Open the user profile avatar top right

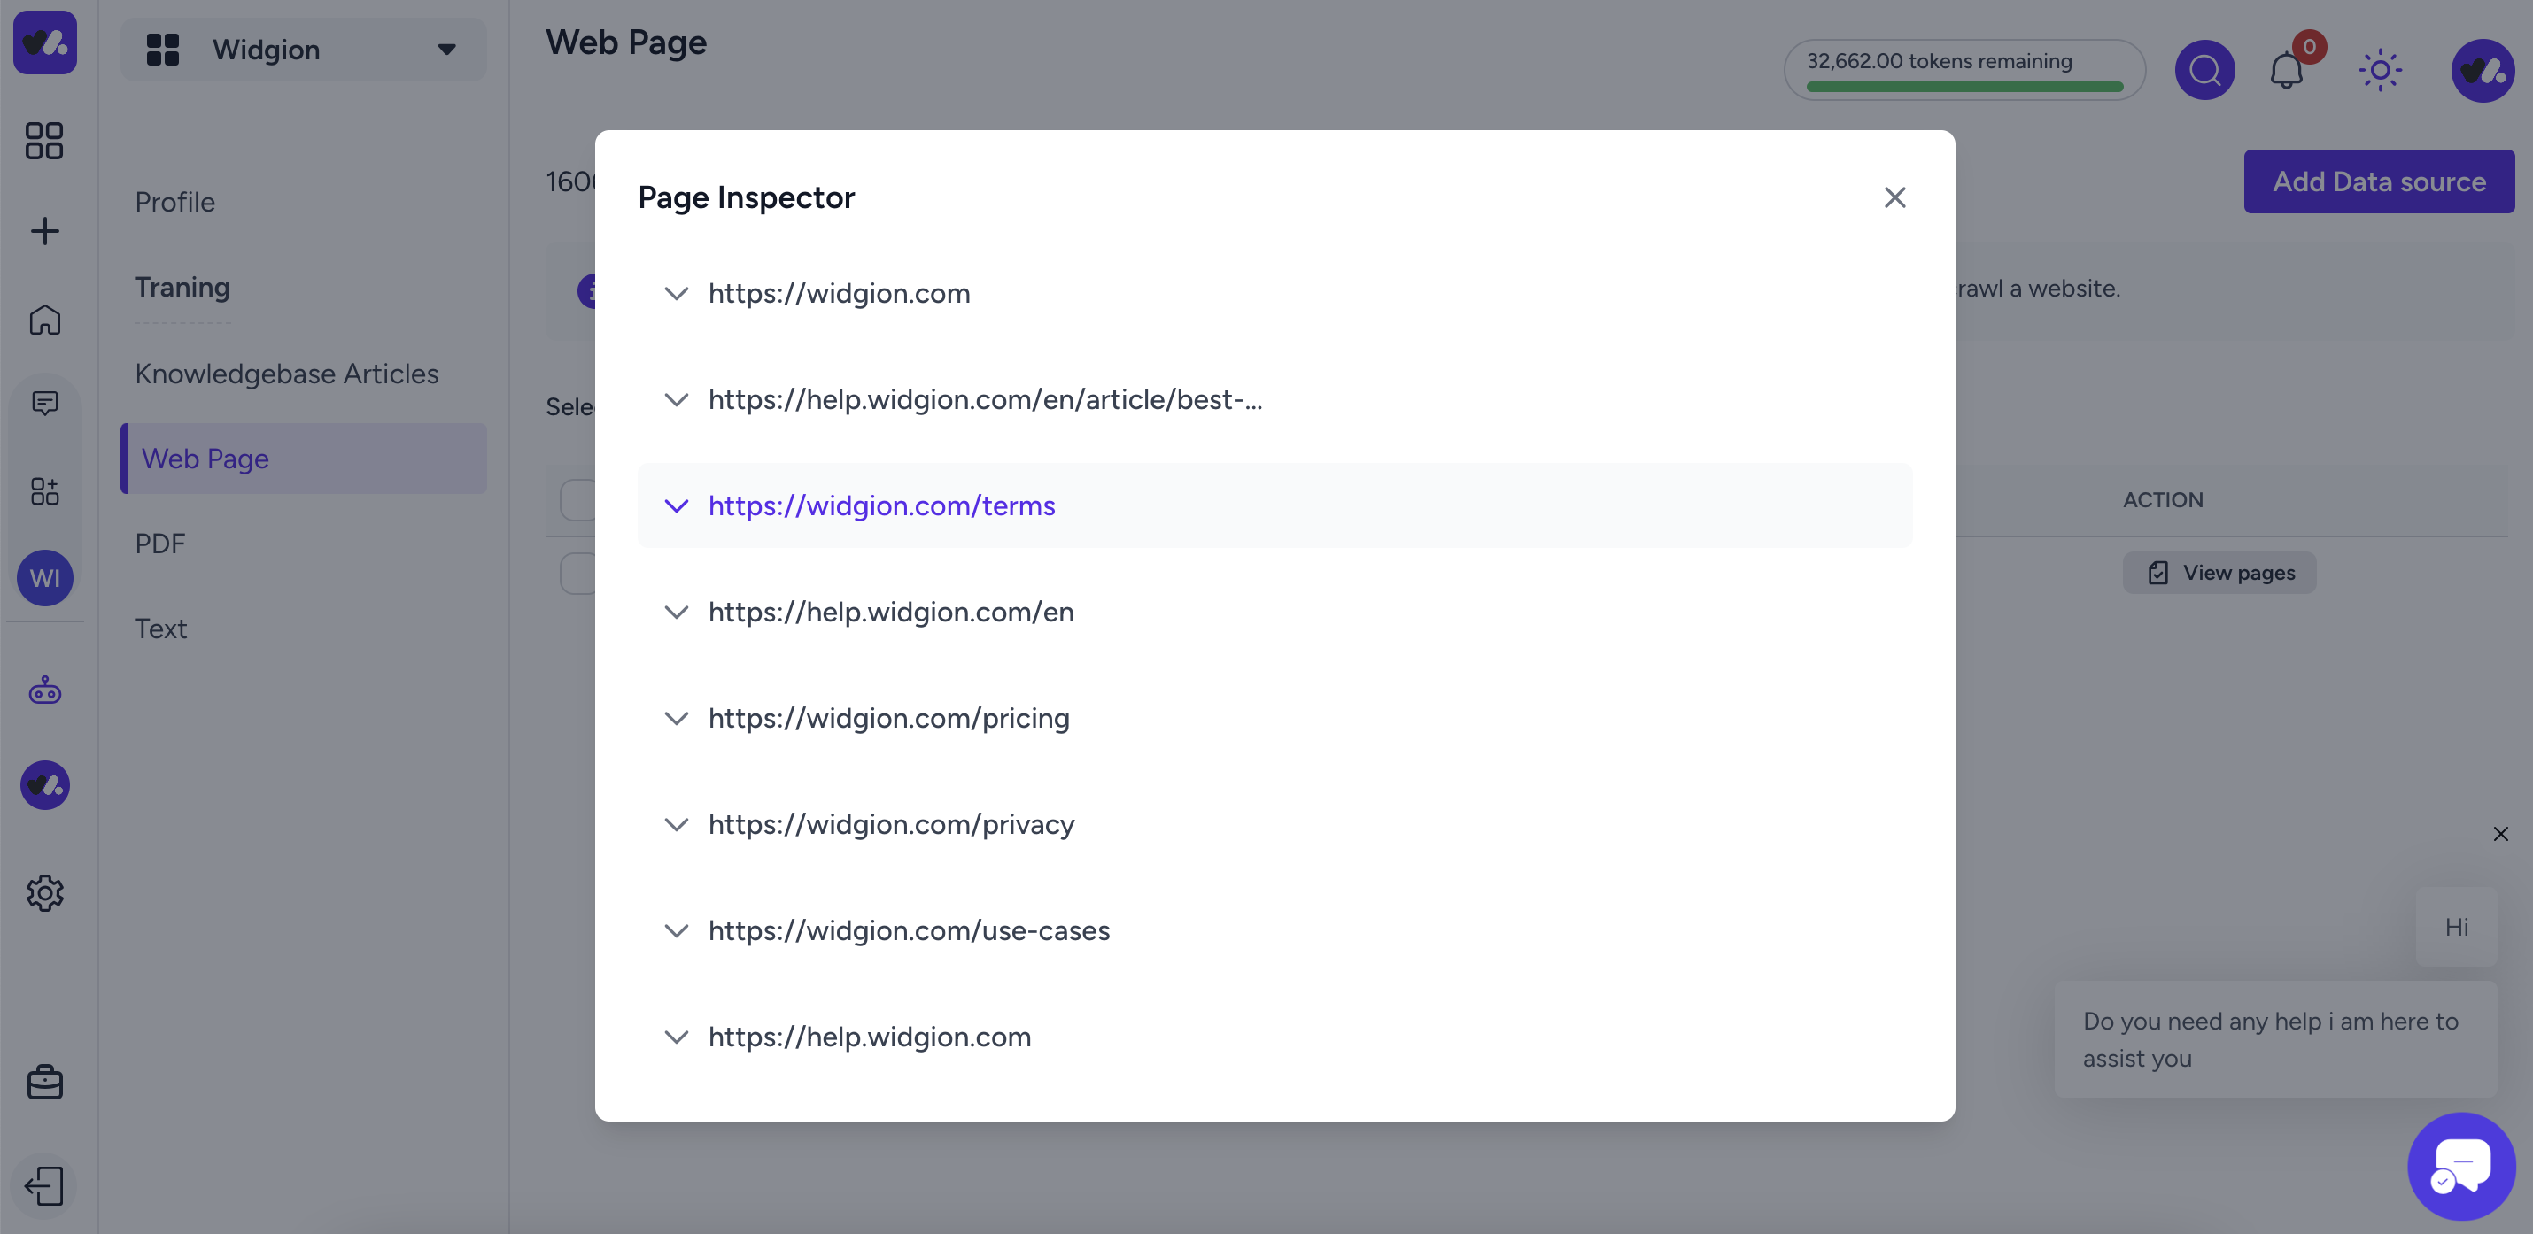(x=2482, y=70)
